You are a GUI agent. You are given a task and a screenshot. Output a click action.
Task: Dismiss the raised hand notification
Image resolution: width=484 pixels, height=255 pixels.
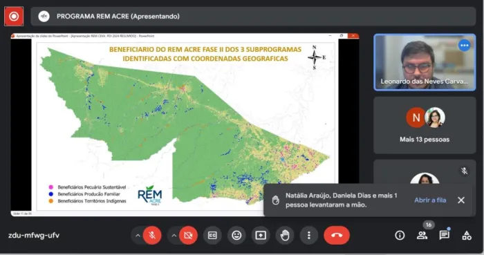point(461,200)
